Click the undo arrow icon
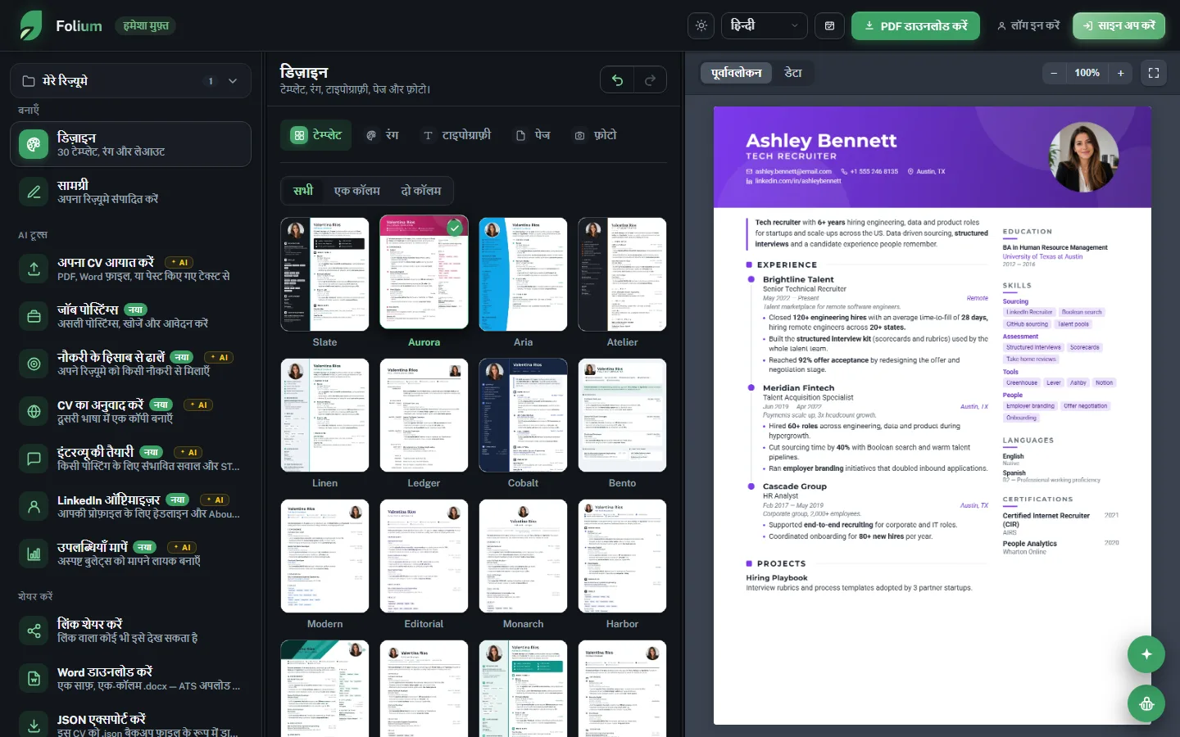The height and width of the screenshot is (737, 1180). [x=618, y=79]
